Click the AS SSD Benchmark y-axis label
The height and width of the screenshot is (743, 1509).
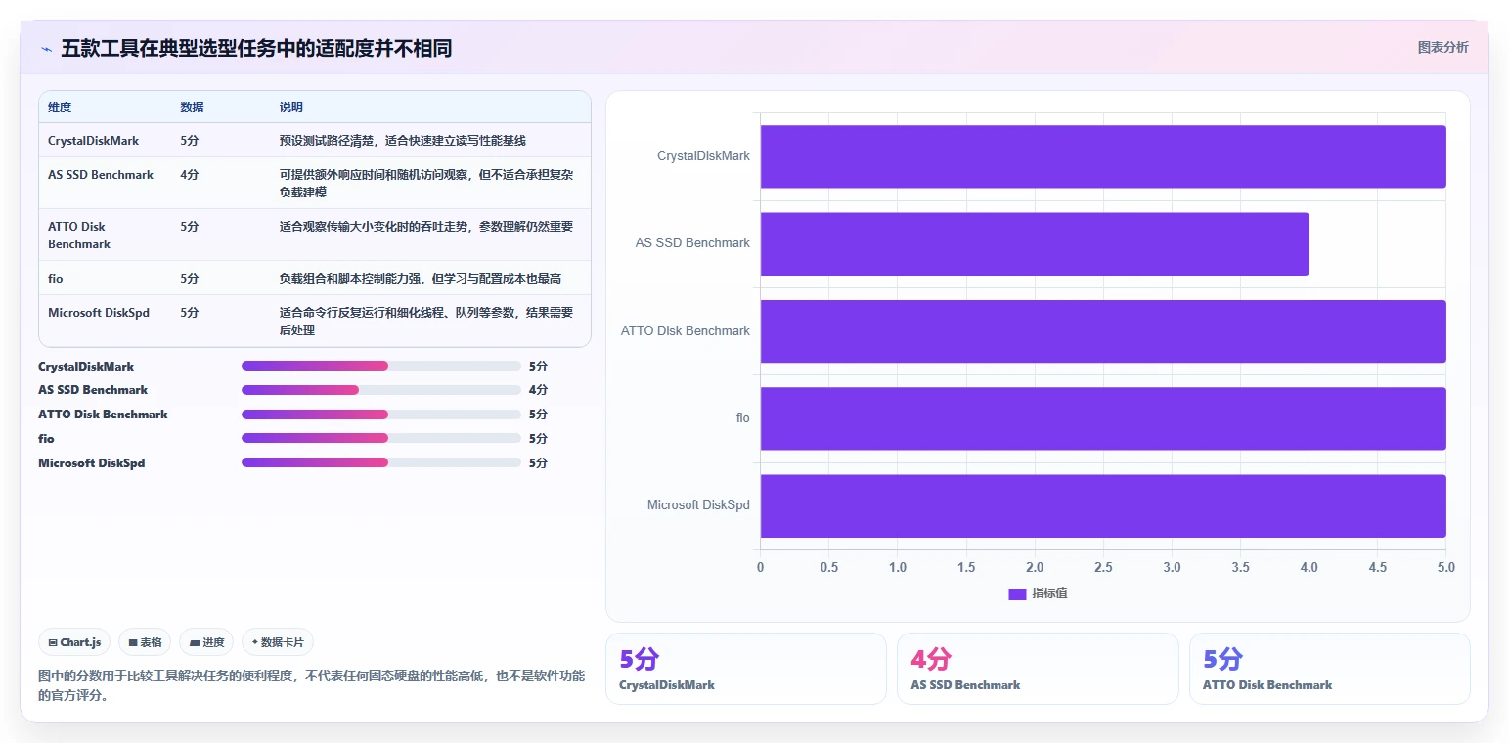point(692,242)
